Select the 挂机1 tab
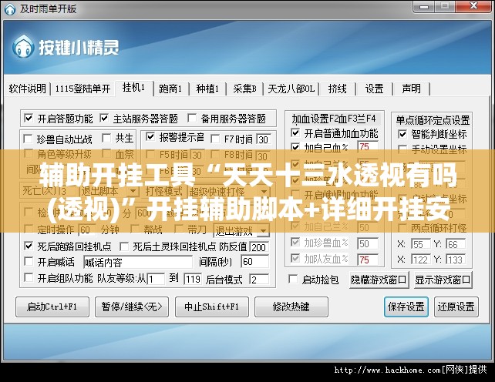495x382 pixels. click(134, 87)
